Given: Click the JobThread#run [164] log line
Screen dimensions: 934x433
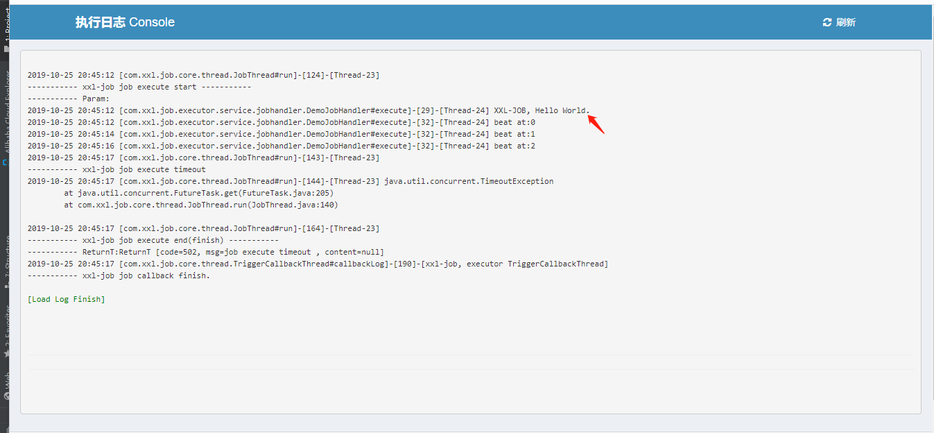Looking at the screenshot, I should coord(203,228).
